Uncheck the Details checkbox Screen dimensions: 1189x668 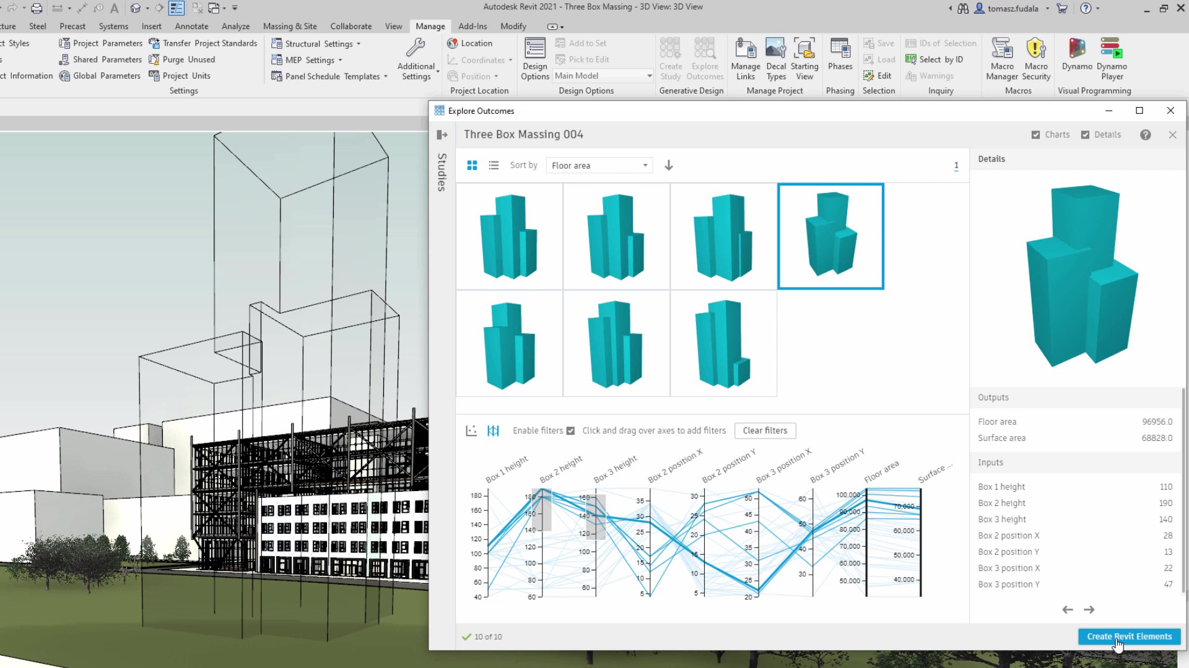pyautogui.click(x=1085, y=135)
